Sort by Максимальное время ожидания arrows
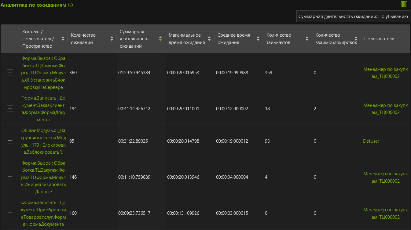Viewport: 411px width, 230px height. 209,39
